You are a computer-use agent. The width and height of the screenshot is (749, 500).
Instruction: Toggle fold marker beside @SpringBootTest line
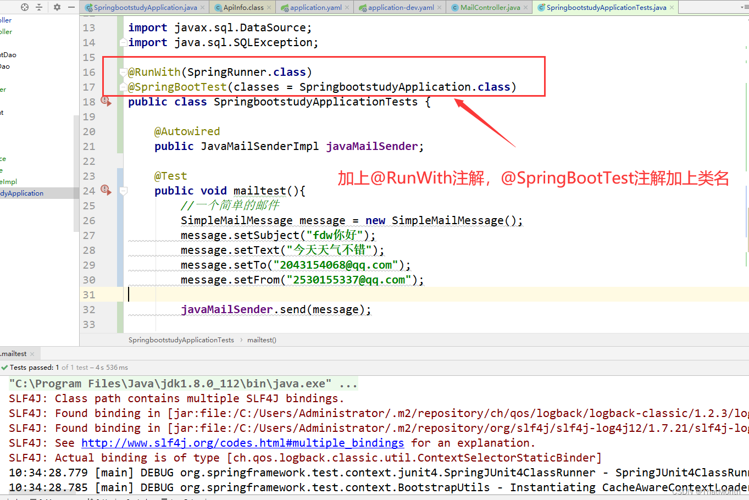point(124,87)
